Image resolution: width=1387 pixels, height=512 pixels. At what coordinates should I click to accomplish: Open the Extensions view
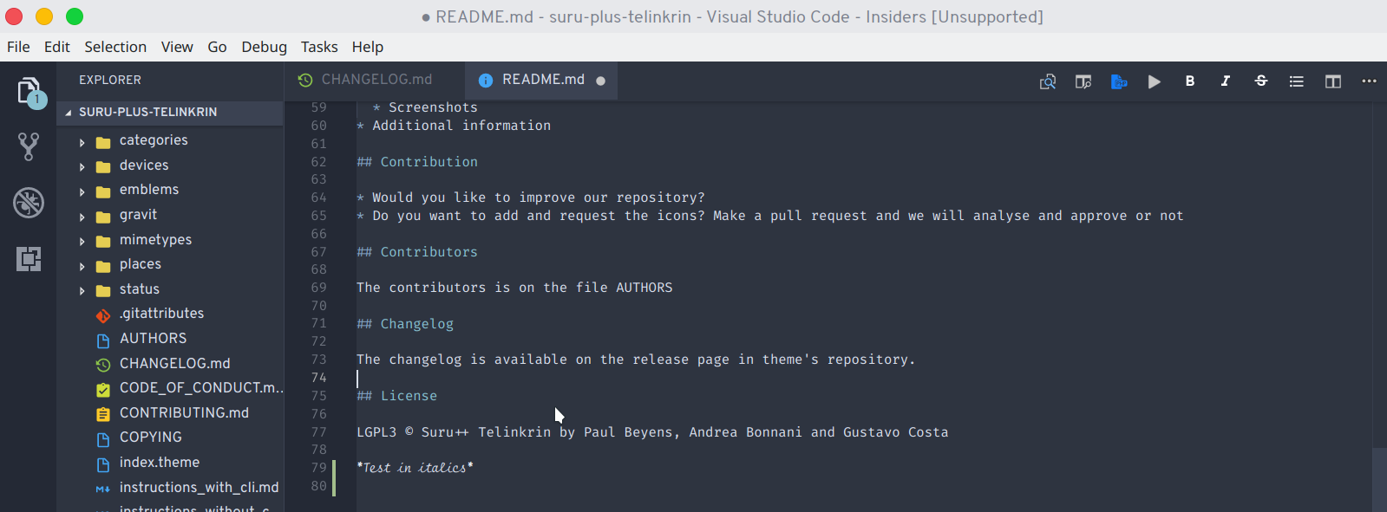pyautogui.click(x=29, y=259)
